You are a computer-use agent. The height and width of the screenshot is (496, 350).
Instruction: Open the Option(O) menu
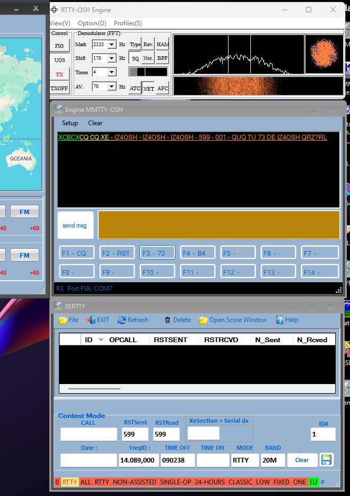pos(92,23)
